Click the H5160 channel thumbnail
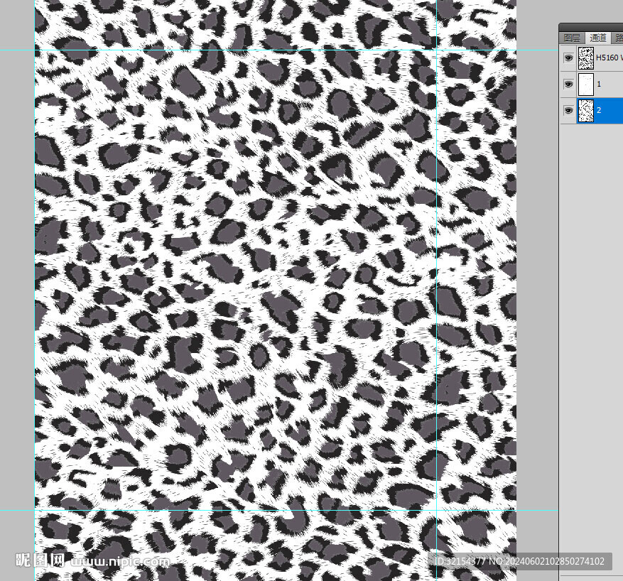The width and height of the screenshot is (623, 581). click(x=586, y=58)
